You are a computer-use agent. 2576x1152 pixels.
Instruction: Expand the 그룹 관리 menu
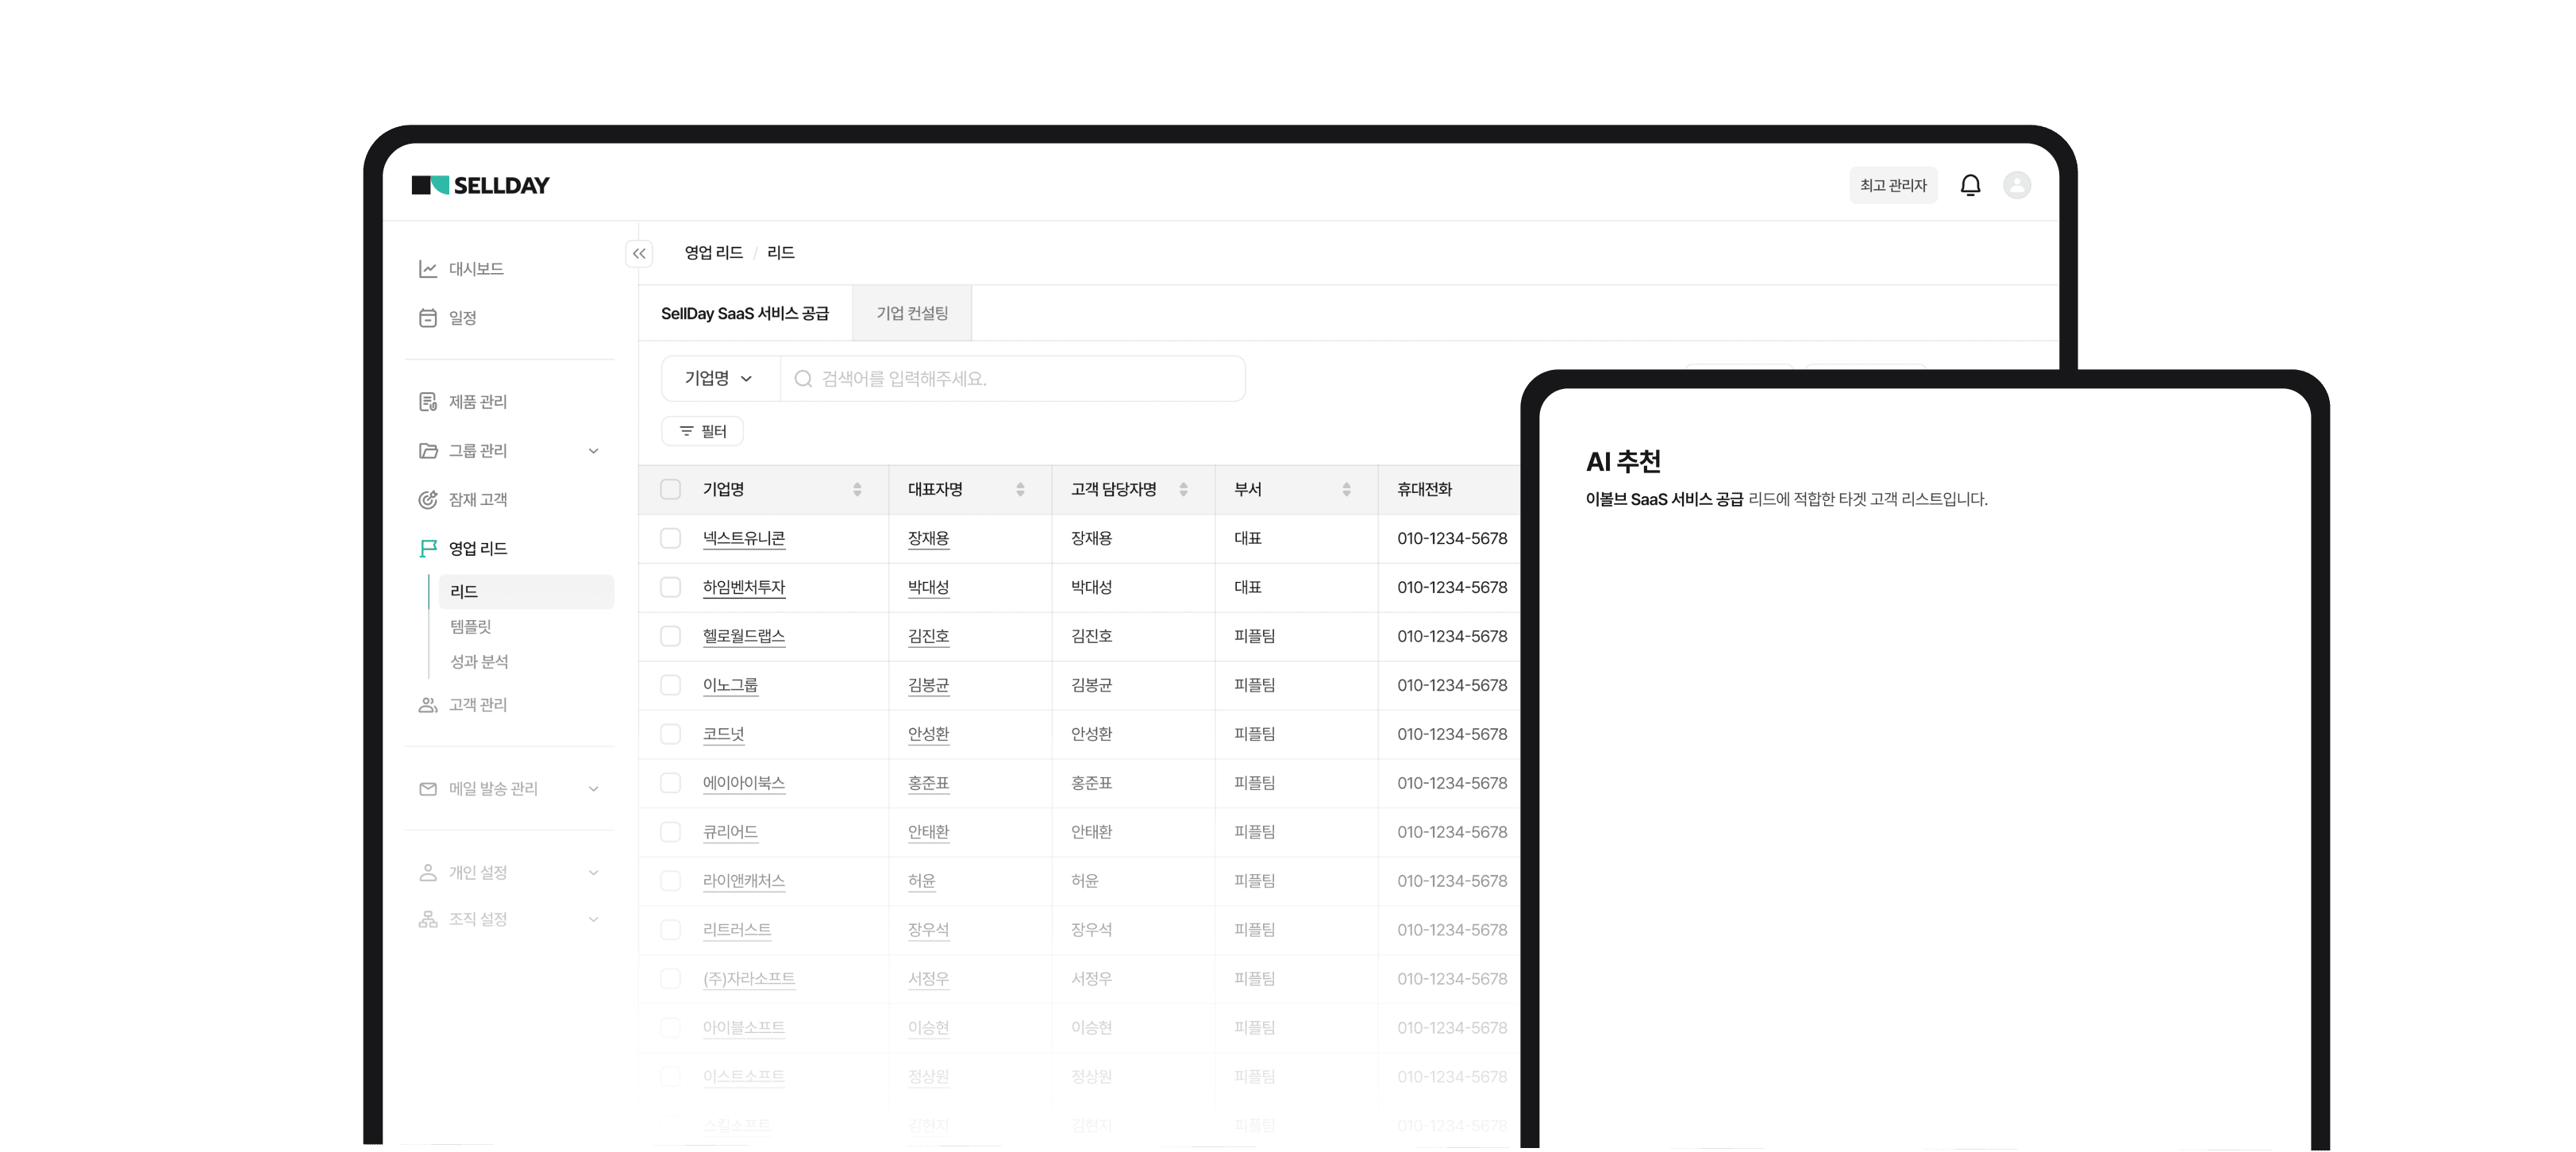(593, 451)
